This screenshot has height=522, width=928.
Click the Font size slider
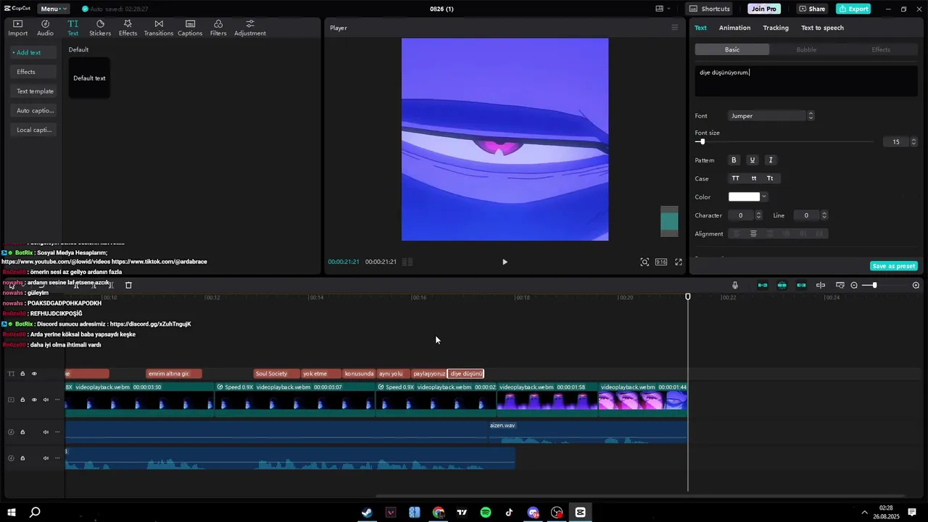[x=784, y=142]
